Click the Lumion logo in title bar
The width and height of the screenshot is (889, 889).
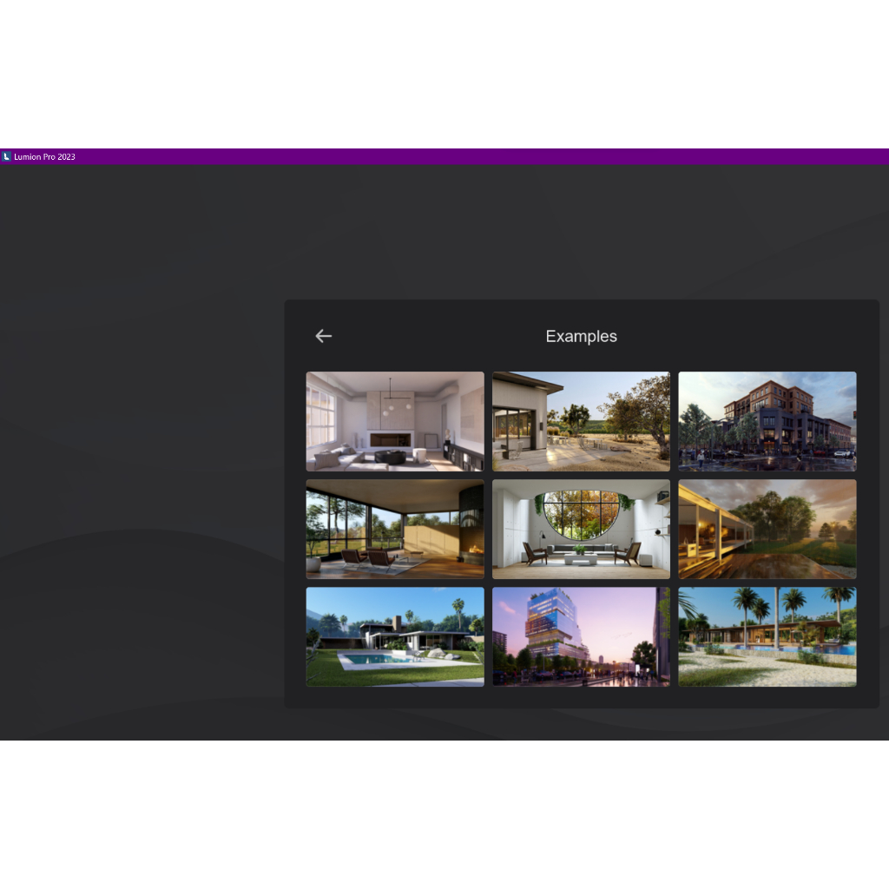(x=7, y=157)
